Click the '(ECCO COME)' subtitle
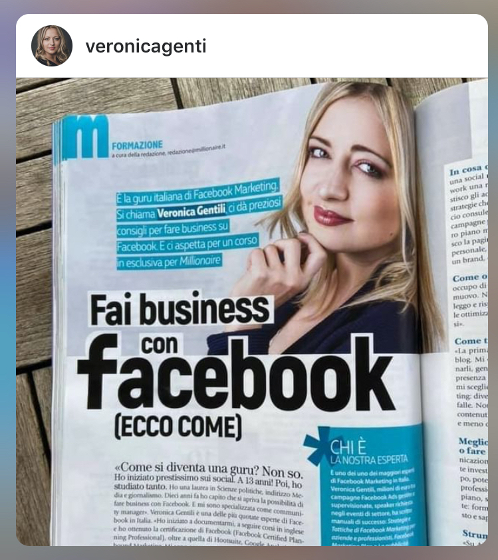 (178, 426)
